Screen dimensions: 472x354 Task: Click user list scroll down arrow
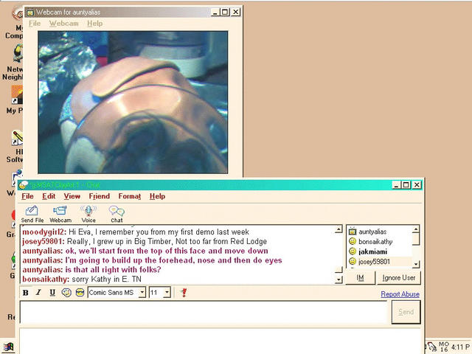(x=416, y=264)
